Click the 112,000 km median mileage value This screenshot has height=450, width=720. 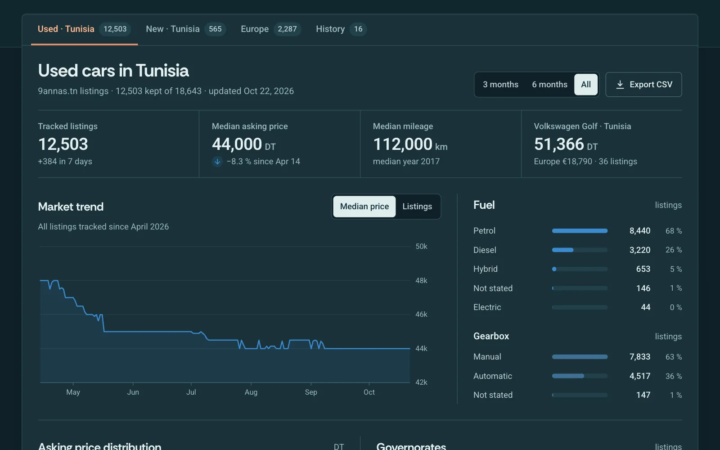click(x=410, y=144)
